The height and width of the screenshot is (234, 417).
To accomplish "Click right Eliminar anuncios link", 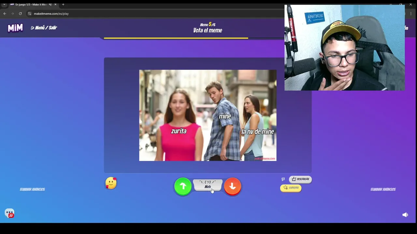I will (383, 189).
